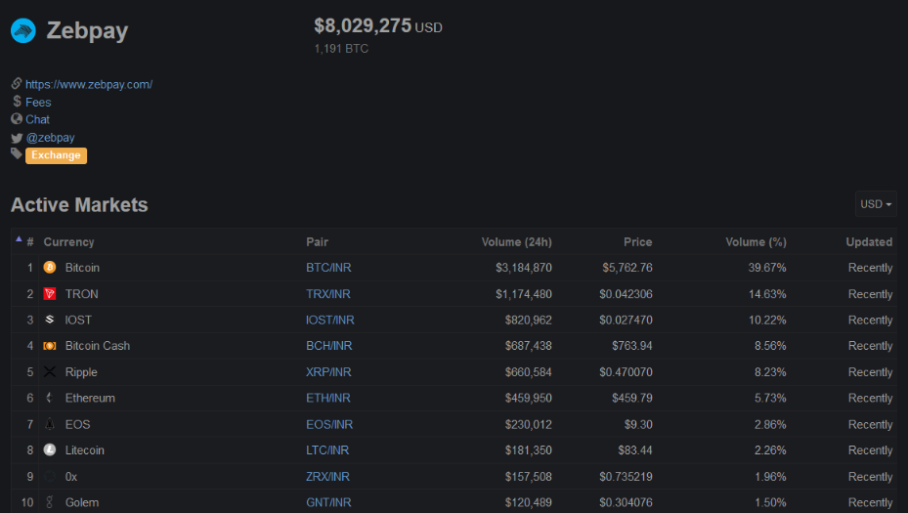This screenshot has width=908, height=513.
Task: Click the Zebpay logo icon
Action: coord(23,30)
